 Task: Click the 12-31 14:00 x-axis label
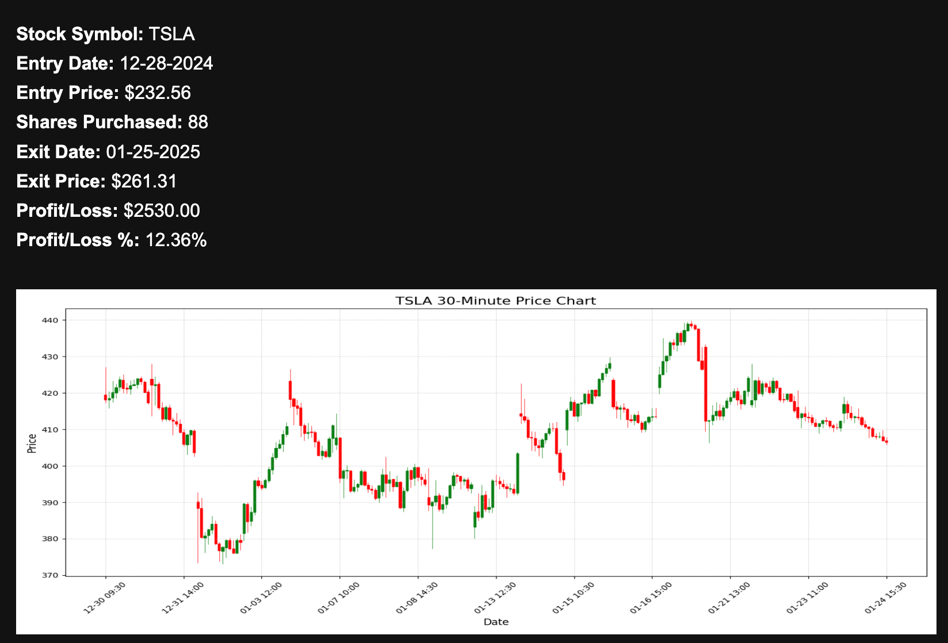click(x=183, y=598)
